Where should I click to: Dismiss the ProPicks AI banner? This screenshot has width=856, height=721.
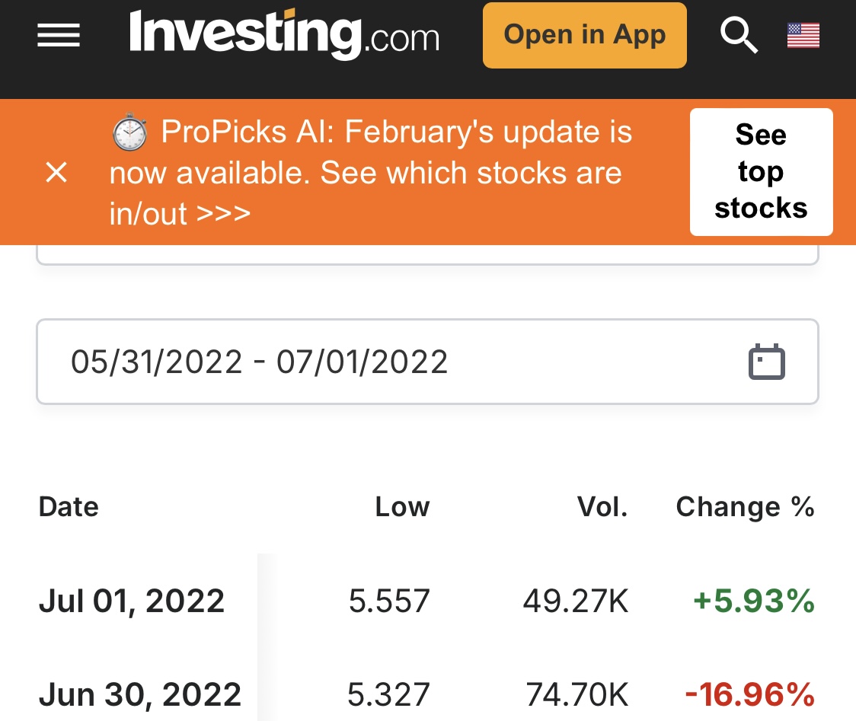[x=57, y=173]
